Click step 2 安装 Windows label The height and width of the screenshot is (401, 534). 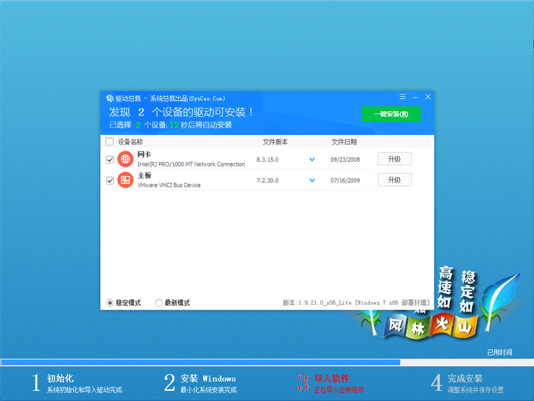(208, 378)
